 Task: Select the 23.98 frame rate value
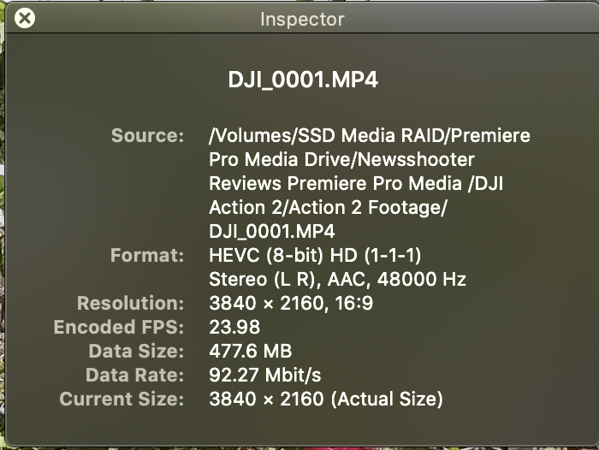(234, 328)
